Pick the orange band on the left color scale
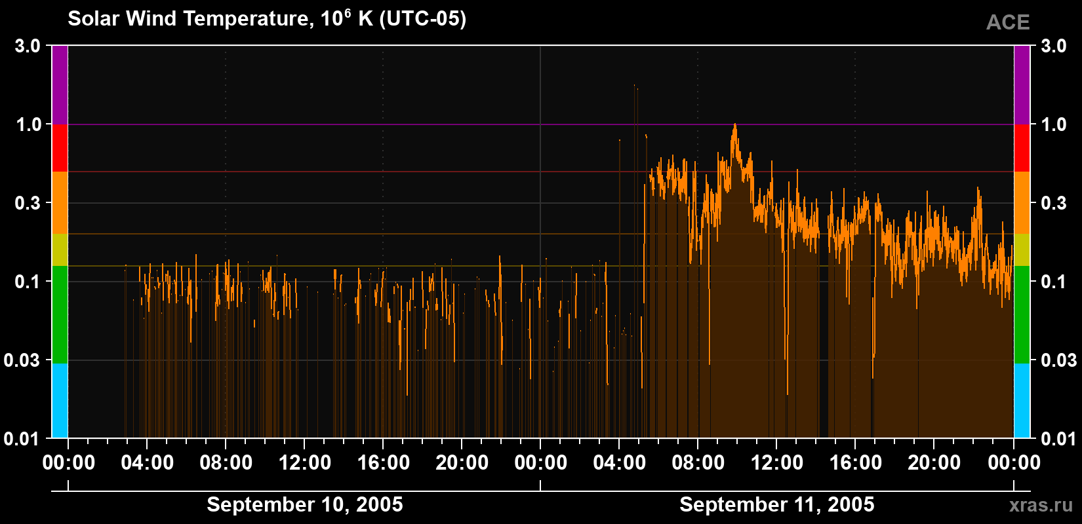The width and height of the screenshot is (1082, 524). click(60, 203)
